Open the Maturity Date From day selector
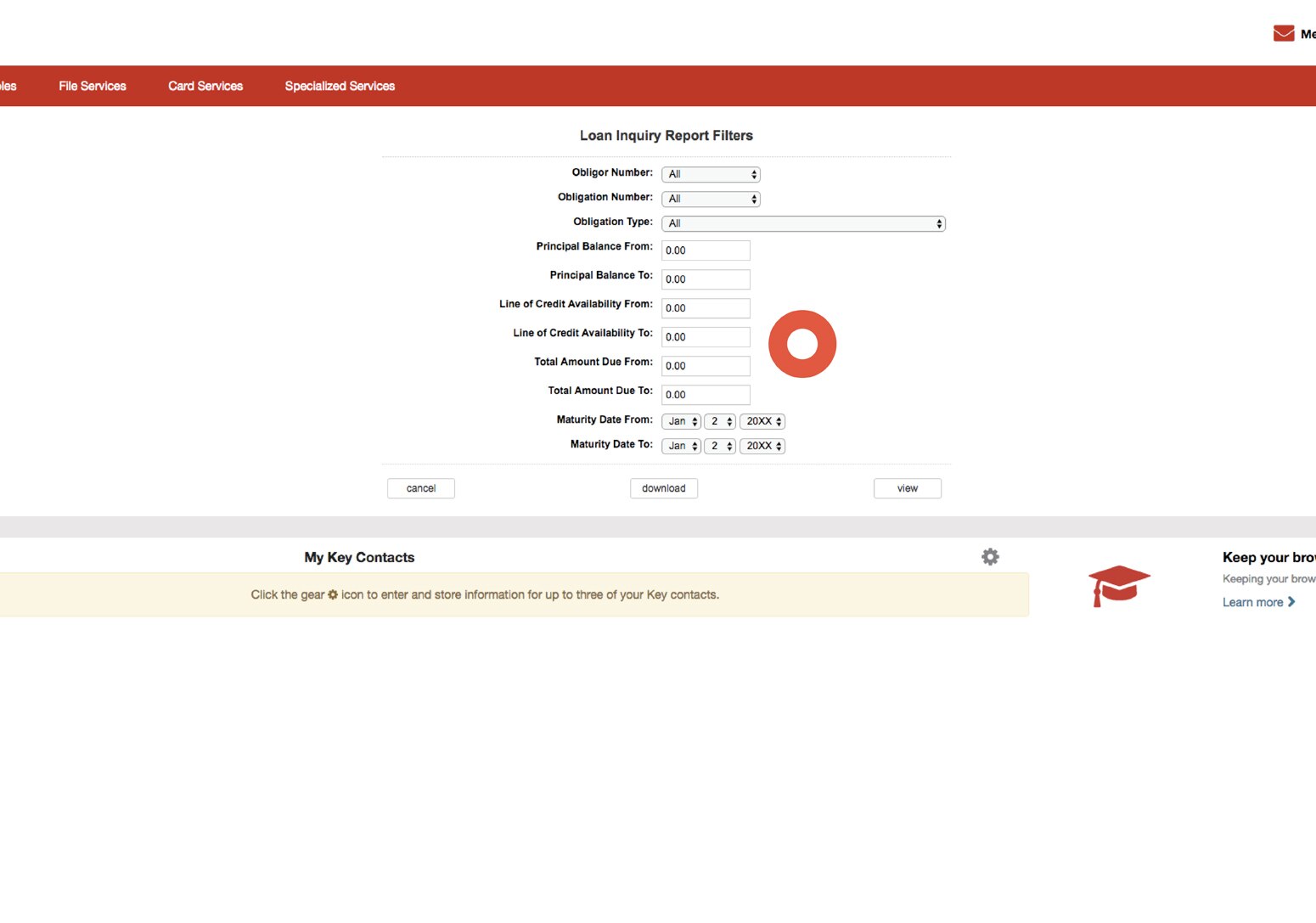 719,421
